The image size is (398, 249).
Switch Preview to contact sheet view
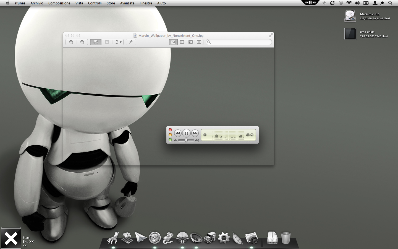click(x=199, y=42)
